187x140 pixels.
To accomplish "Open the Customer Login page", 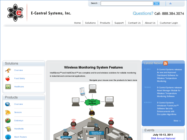I will [x=169, y=23].
